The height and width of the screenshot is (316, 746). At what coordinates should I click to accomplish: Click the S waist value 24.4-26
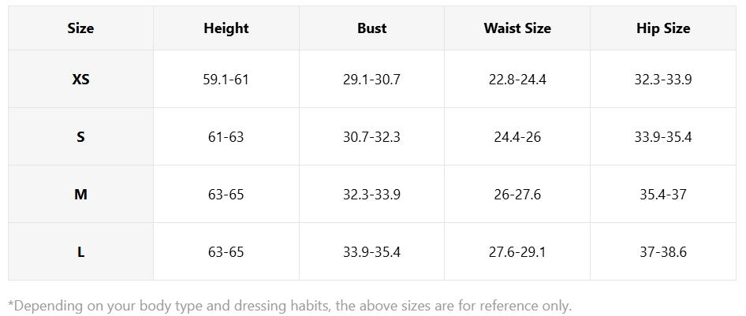point(517,137)
